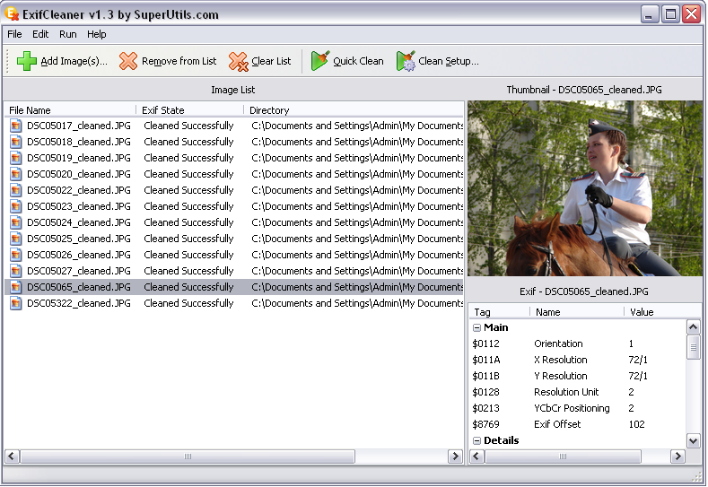Click file icon of DSC05023_cleaned.JPG
The image size is (708, 487).
(x=16, y=206)
